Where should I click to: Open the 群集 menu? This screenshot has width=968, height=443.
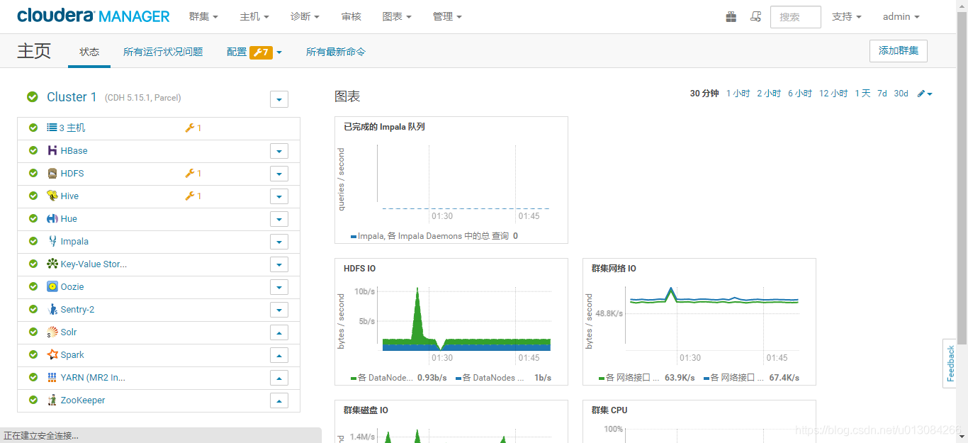(203, 16)
